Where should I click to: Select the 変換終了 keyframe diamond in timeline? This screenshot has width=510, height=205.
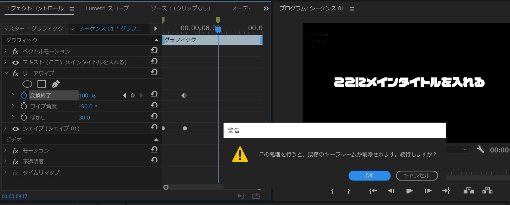(184, 95)
